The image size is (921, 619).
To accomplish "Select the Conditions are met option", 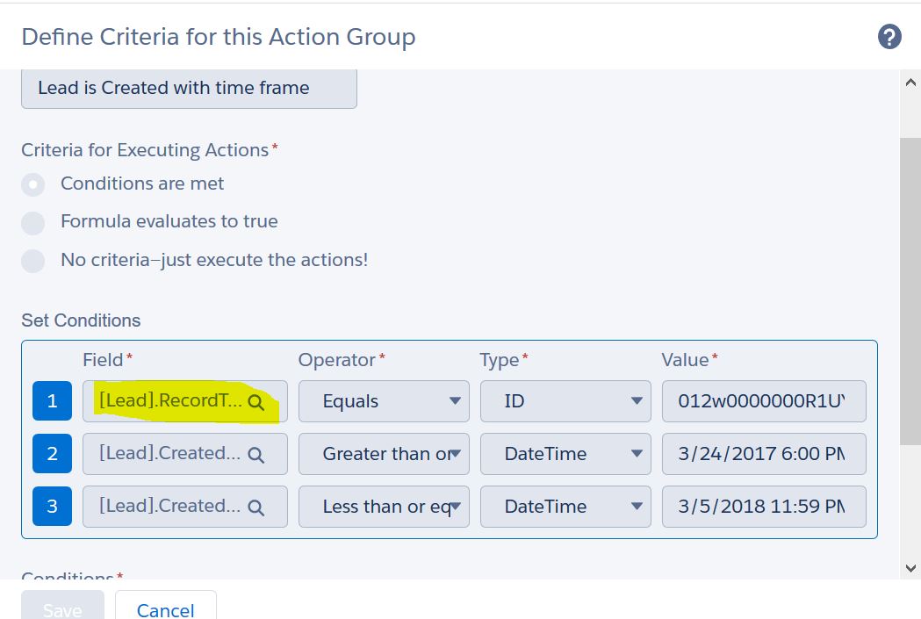I will 33,184.
